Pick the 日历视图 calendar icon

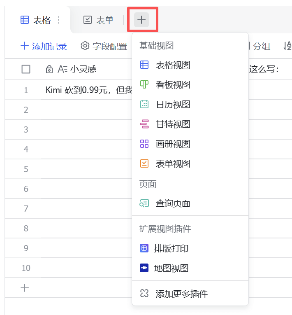(x=144, y=105)
